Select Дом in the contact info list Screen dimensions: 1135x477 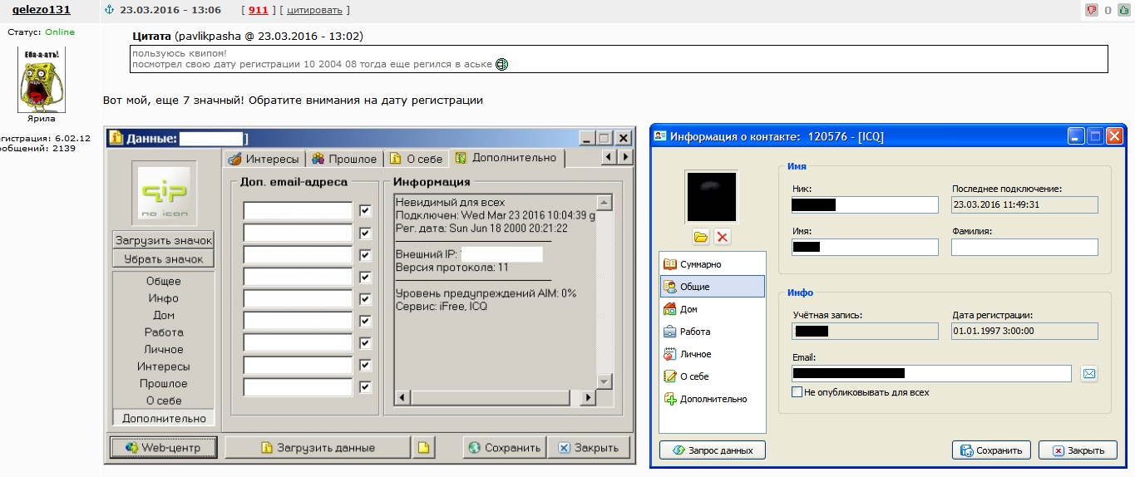tap(712, 309)
